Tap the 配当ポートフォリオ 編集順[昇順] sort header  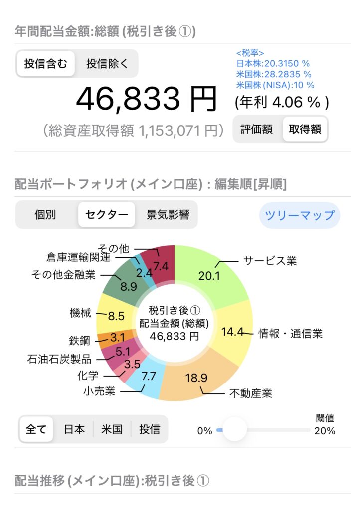tap(151, 184)
